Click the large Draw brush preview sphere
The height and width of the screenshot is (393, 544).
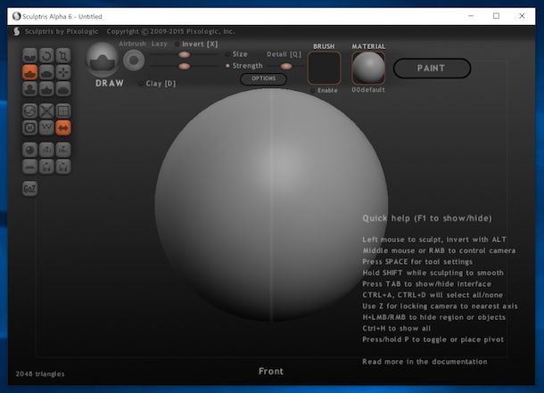coord(103,60)
